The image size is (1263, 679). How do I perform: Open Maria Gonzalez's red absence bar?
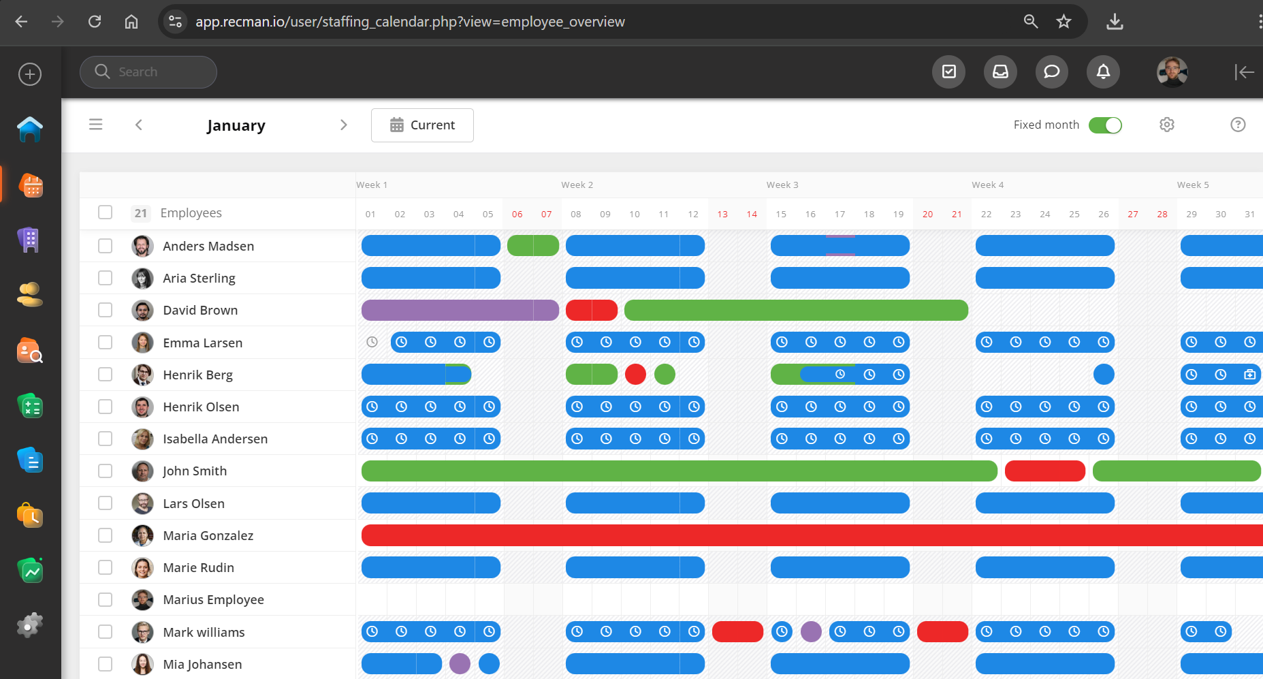[810, 535]
